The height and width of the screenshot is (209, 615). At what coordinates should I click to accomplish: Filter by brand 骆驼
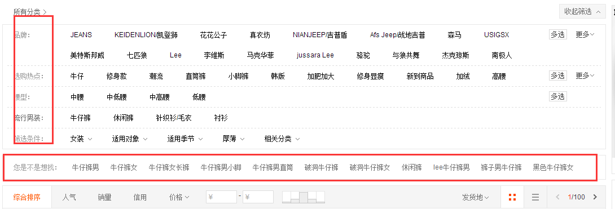coord(363,55)
